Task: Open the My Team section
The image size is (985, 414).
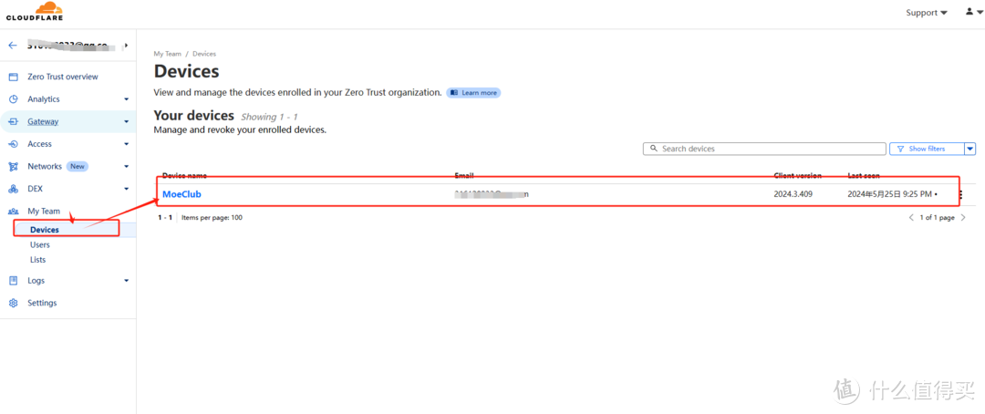Action: (44, 211)
